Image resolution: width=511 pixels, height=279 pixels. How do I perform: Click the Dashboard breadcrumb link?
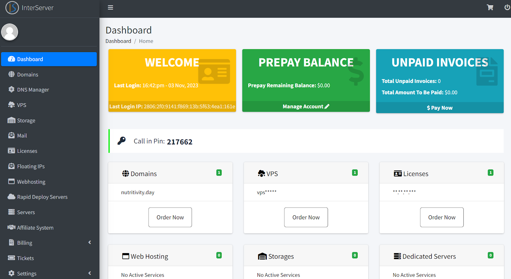(118, 41)
